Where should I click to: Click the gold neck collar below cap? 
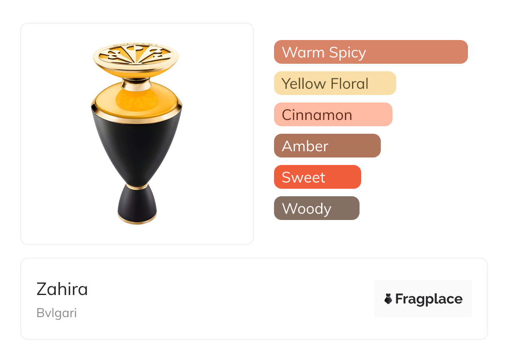point(136,85)
